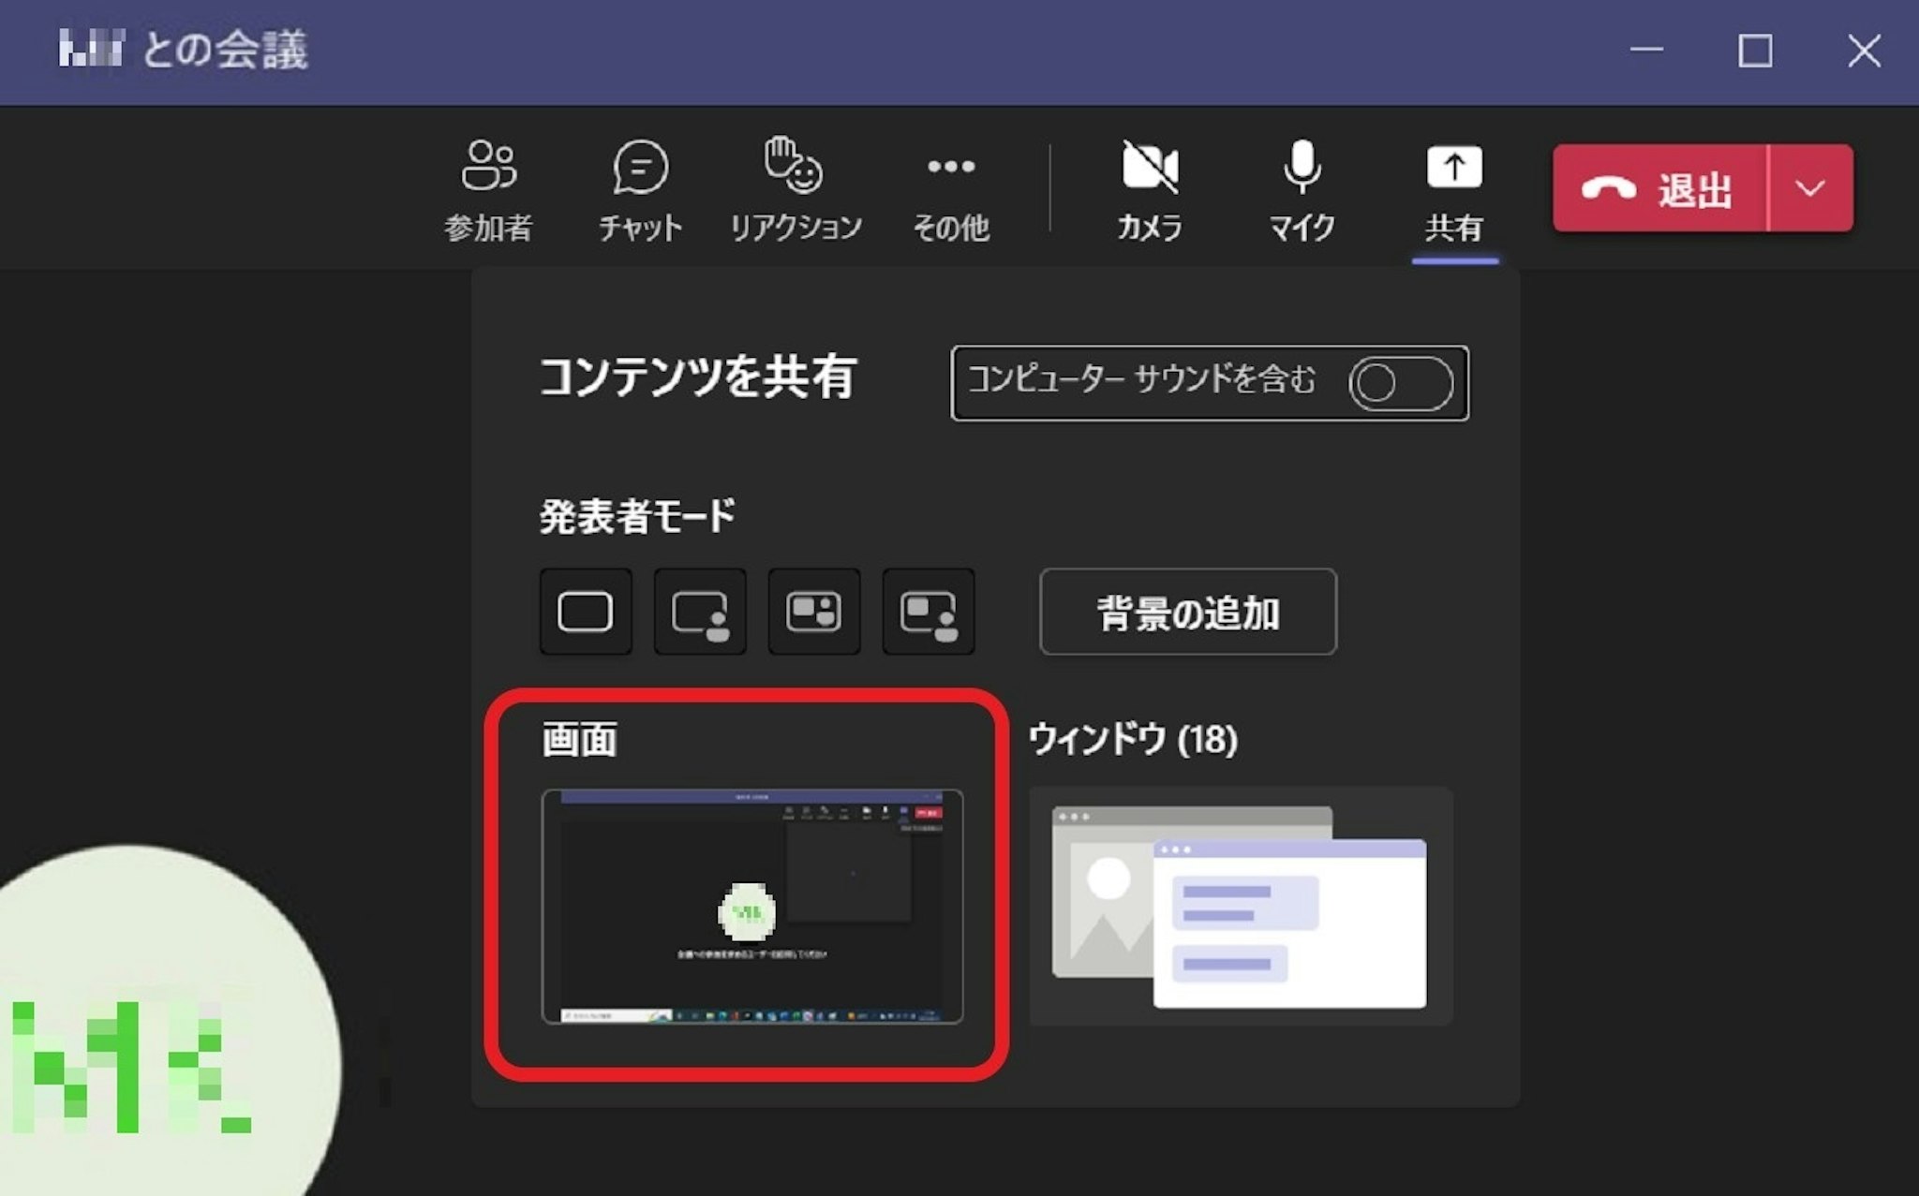Click the red 退出 leave button
This screenshot has width=1919, height=1196.
pyautogui.click(x=1659, y=189)
